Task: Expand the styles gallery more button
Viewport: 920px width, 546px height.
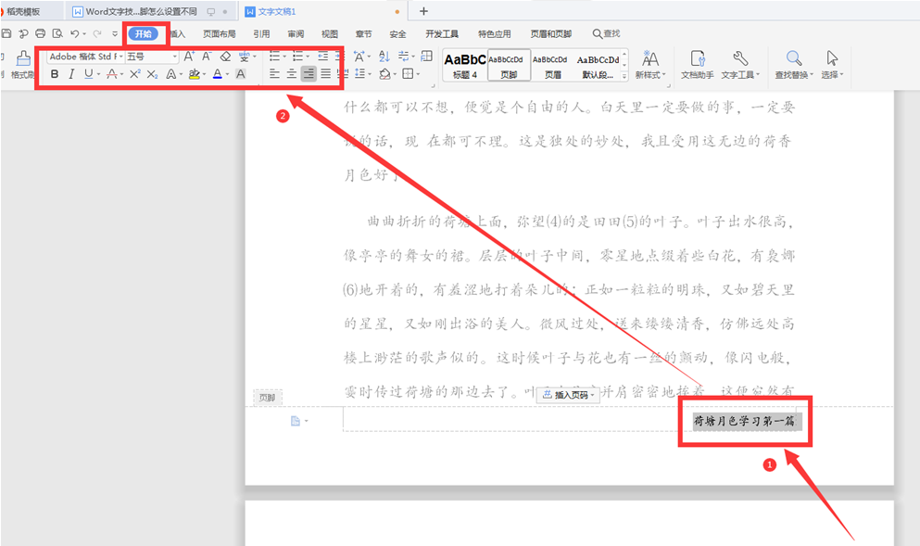Action: pos(624,75)
